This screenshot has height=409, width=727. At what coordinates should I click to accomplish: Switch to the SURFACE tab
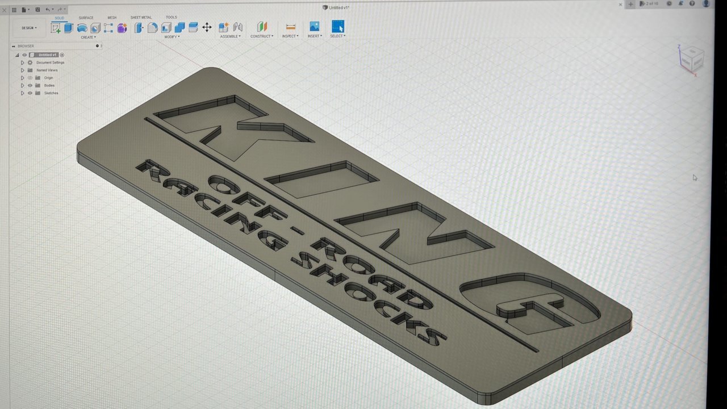[86, 18]
